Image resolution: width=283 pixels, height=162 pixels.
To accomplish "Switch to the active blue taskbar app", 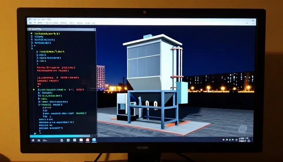I will pyautogui.click(x=94, y=140).
